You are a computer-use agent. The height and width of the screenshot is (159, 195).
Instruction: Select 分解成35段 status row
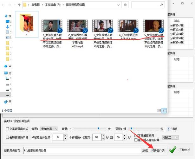coord(177,30)
